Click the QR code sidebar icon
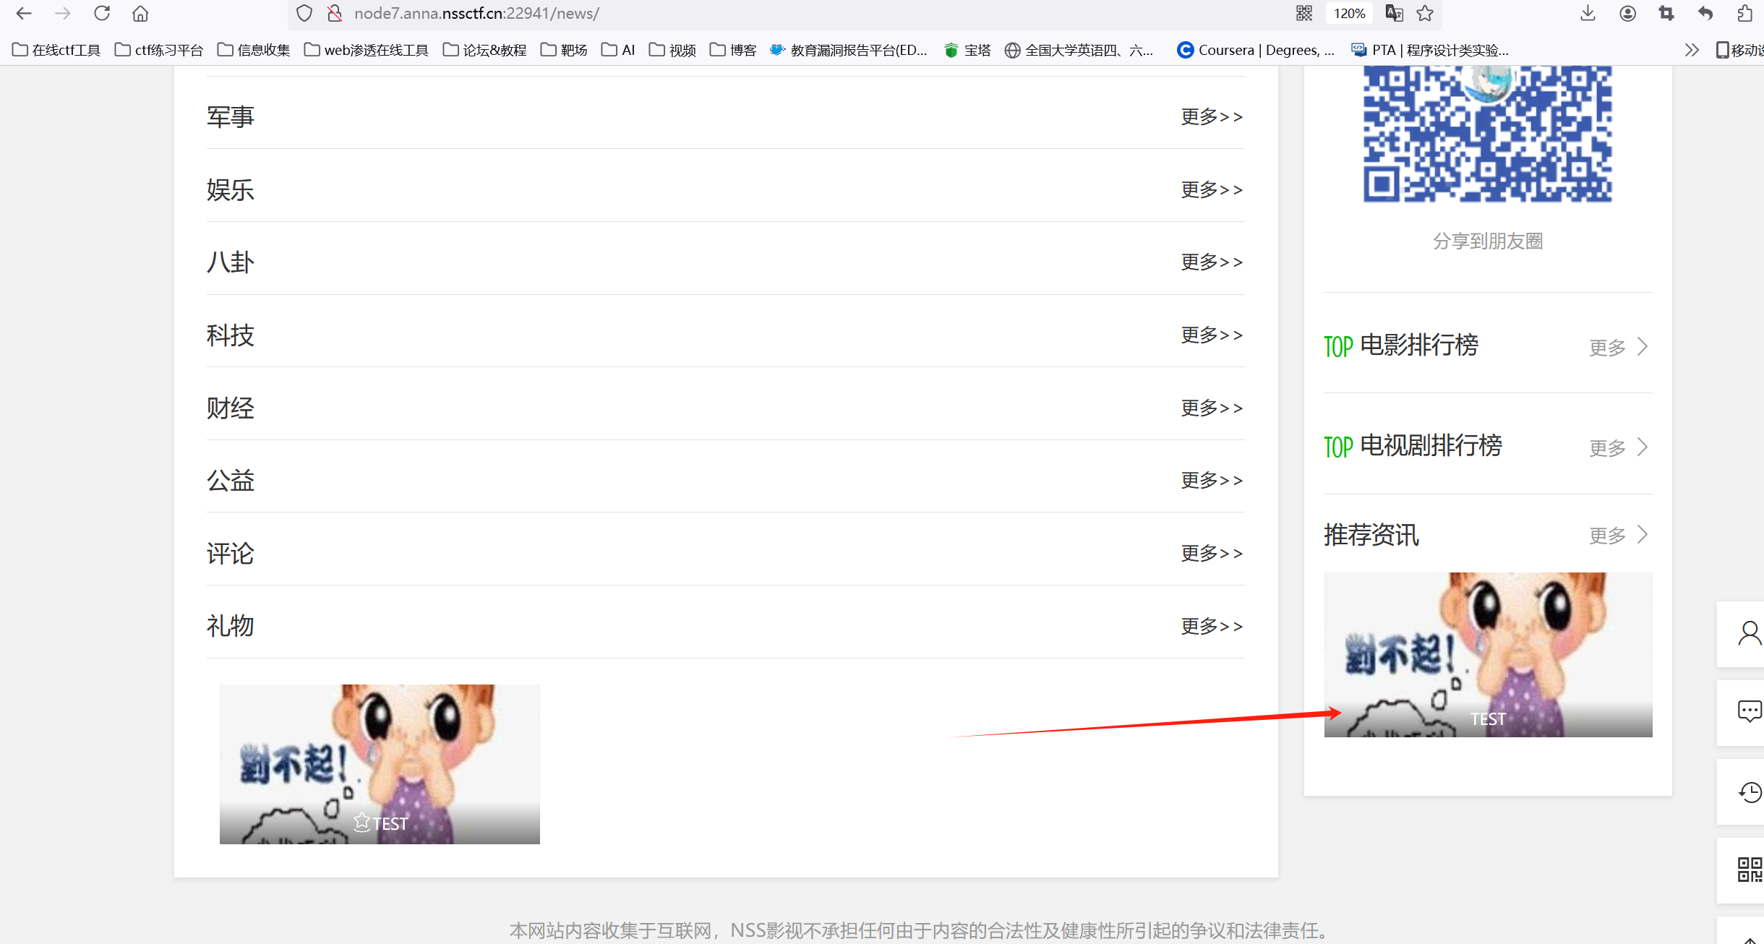Viewport: 1764px width, 944px height. [x=1749, y=870]
